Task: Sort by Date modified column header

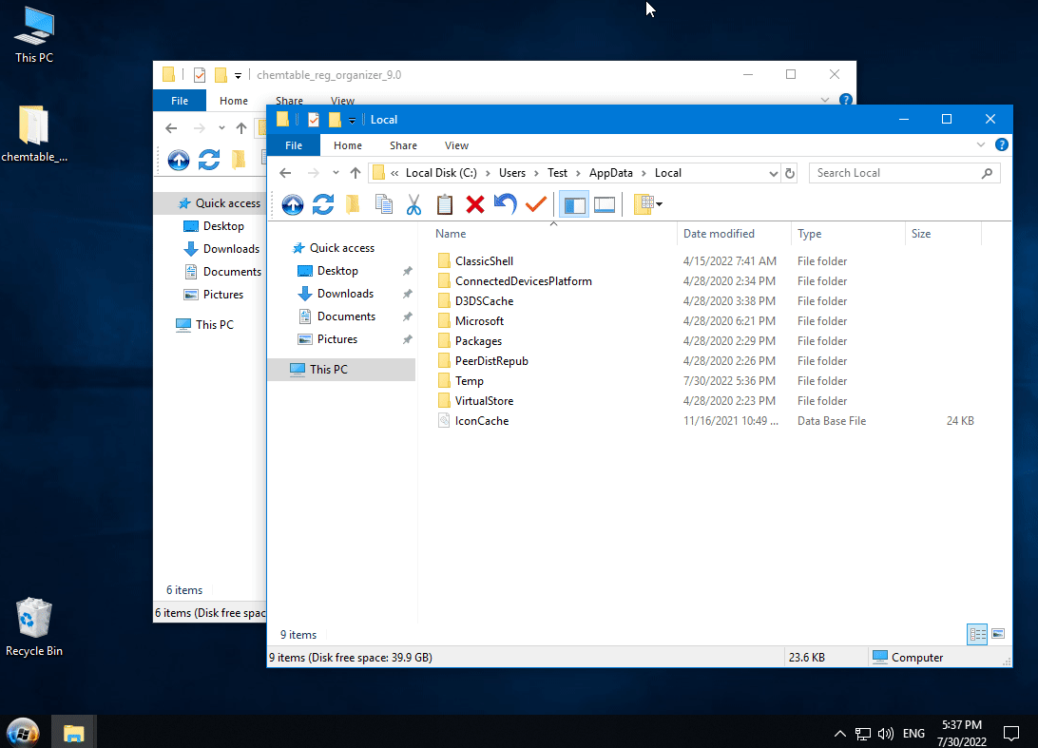Action: coord(719,234)
